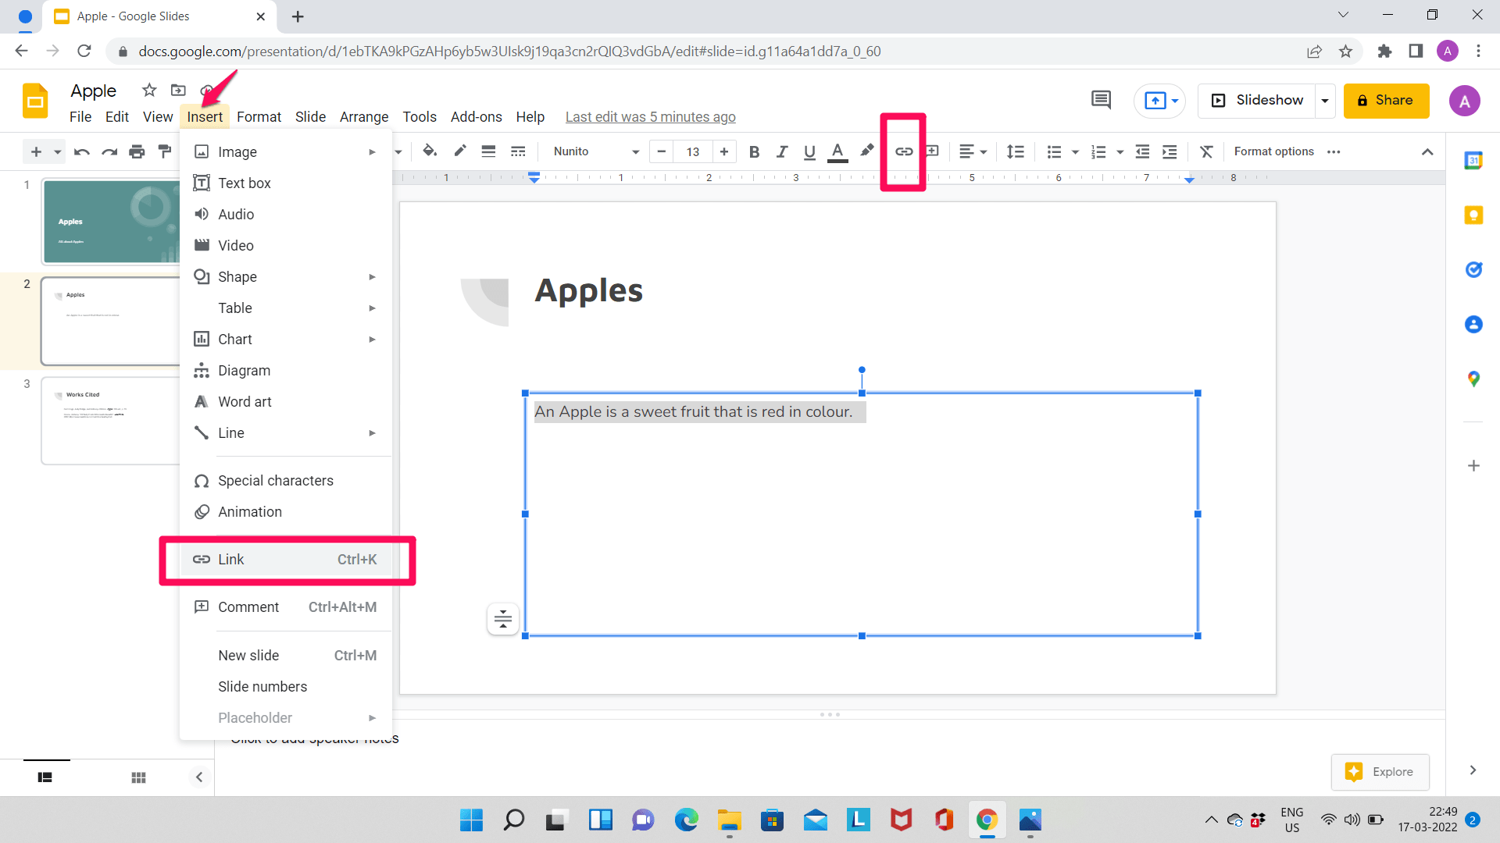Click the Link option in Insert menu
Screen dimensions: 1500x843
[x=288, y=559]
